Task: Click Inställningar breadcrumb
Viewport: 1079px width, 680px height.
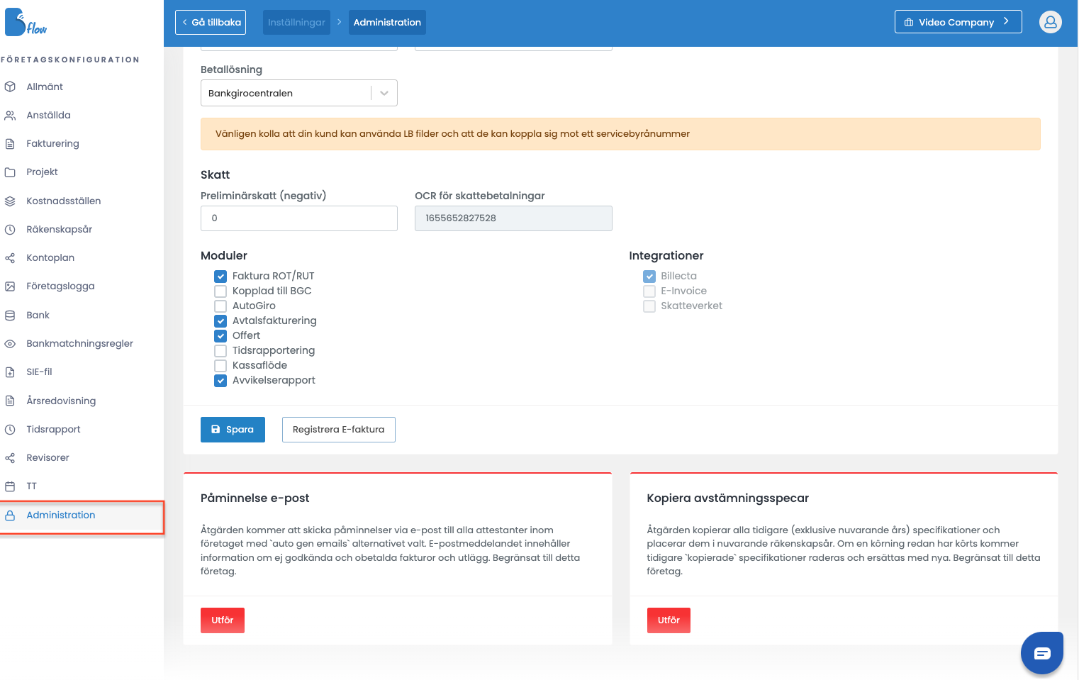Action: [x=296, y=22]
